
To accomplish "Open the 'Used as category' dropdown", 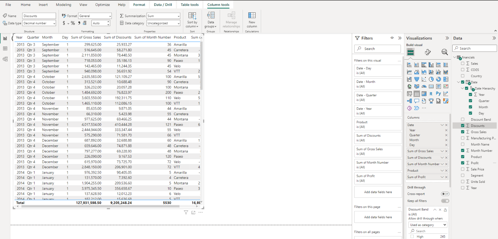I will pyautogui.click(x=428, y=225).
